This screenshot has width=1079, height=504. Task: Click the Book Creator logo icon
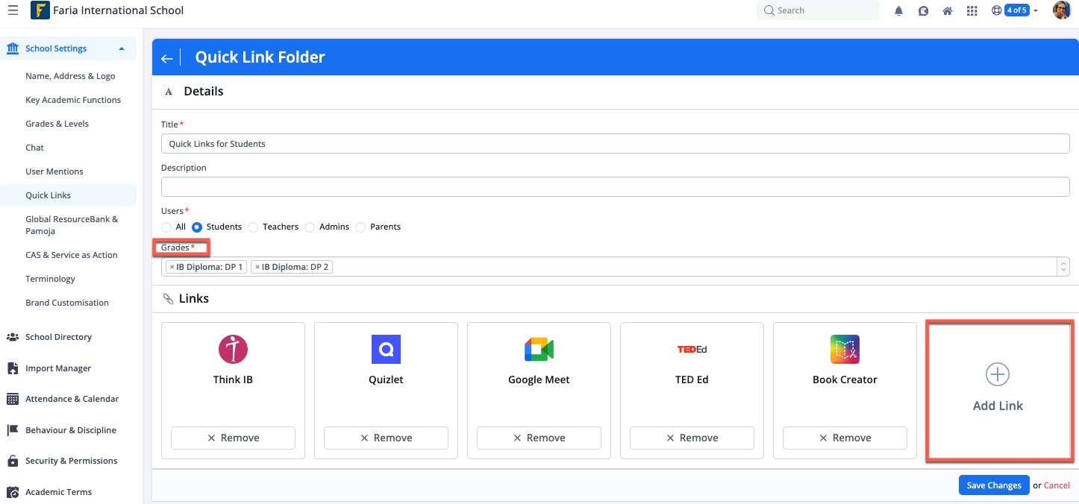click(x=845, y=349)
